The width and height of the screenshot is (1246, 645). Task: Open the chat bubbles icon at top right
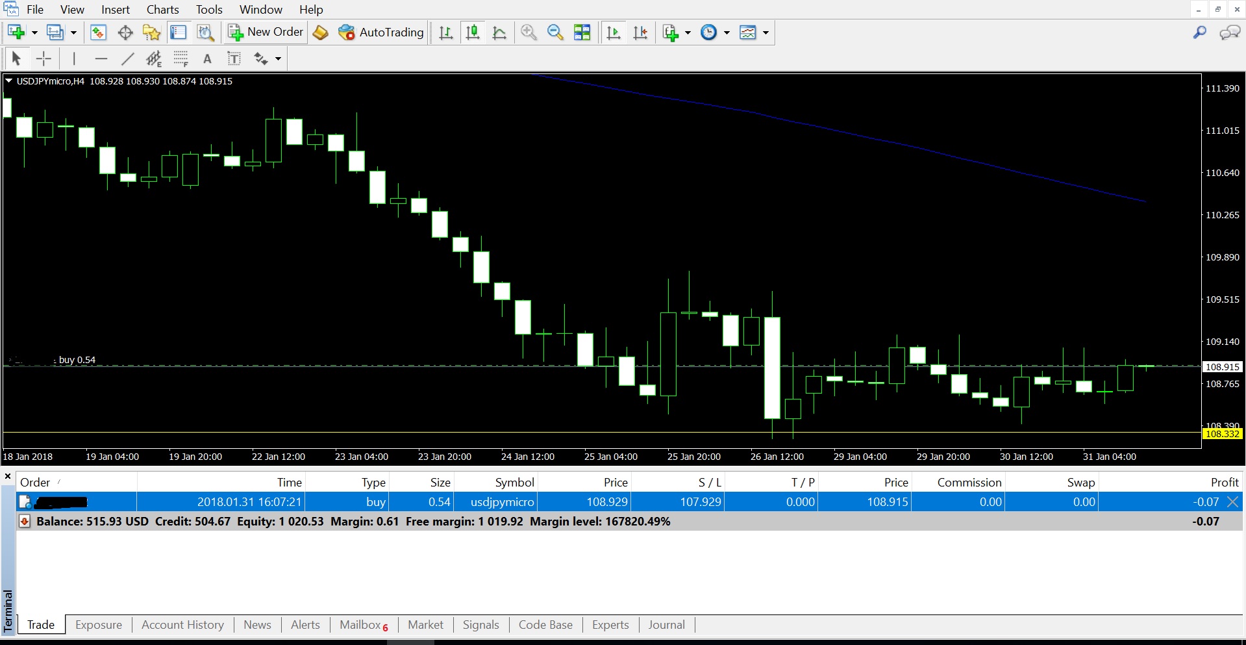1230,32
